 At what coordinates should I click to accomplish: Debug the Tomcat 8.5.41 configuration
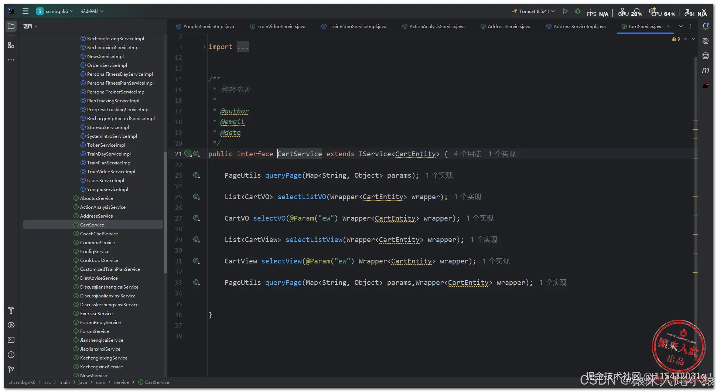[578, 11]
